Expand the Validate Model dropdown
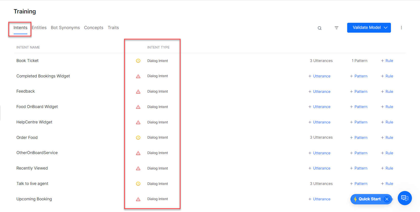Screen dimensions: 420x212 pyautogui.click(x=386, y=28)
